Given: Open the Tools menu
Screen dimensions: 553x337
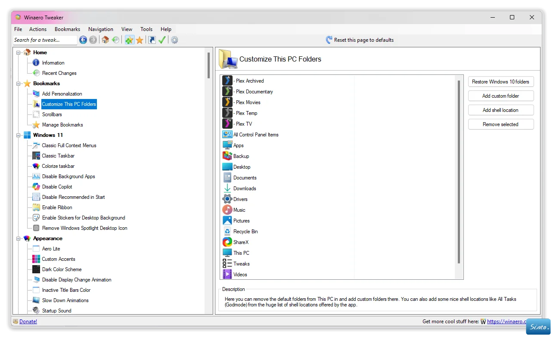Looking at the screenshot, I should pyautogui.click(x=146, y=29).
